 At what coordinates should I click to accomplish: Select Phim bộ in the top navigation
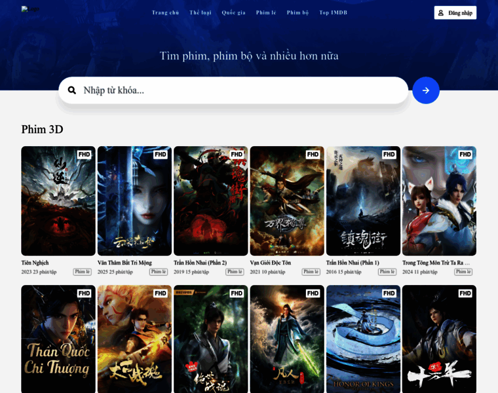[x=297, y=12]
